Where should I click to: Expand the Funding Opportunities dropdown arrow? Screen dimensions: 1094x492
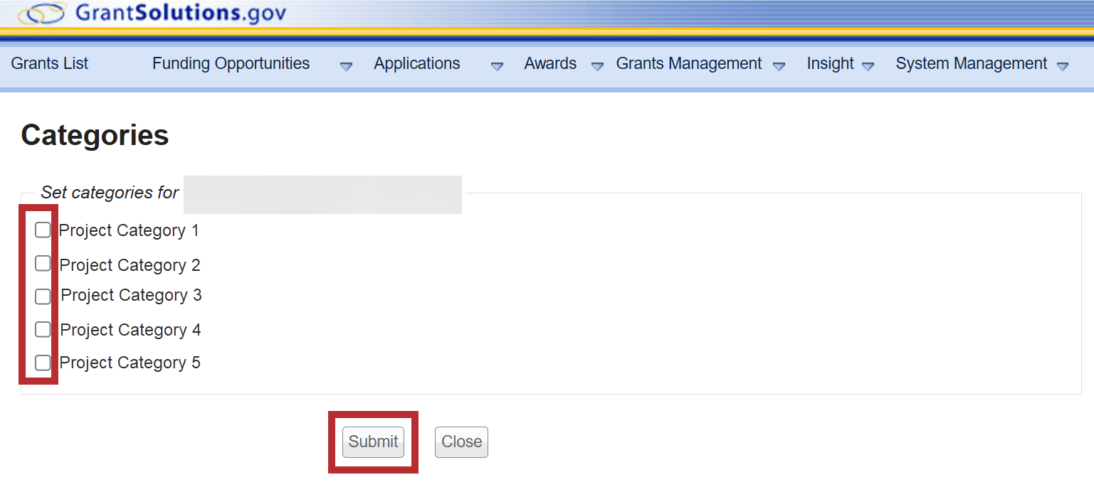point(346,66)
